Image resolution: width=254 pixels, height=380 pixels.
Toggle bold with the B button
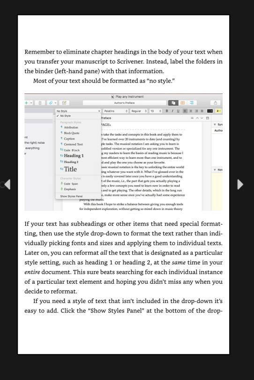pos(167,111)
